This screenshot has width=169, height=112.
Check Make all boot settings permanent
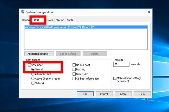tap(115, 78)
